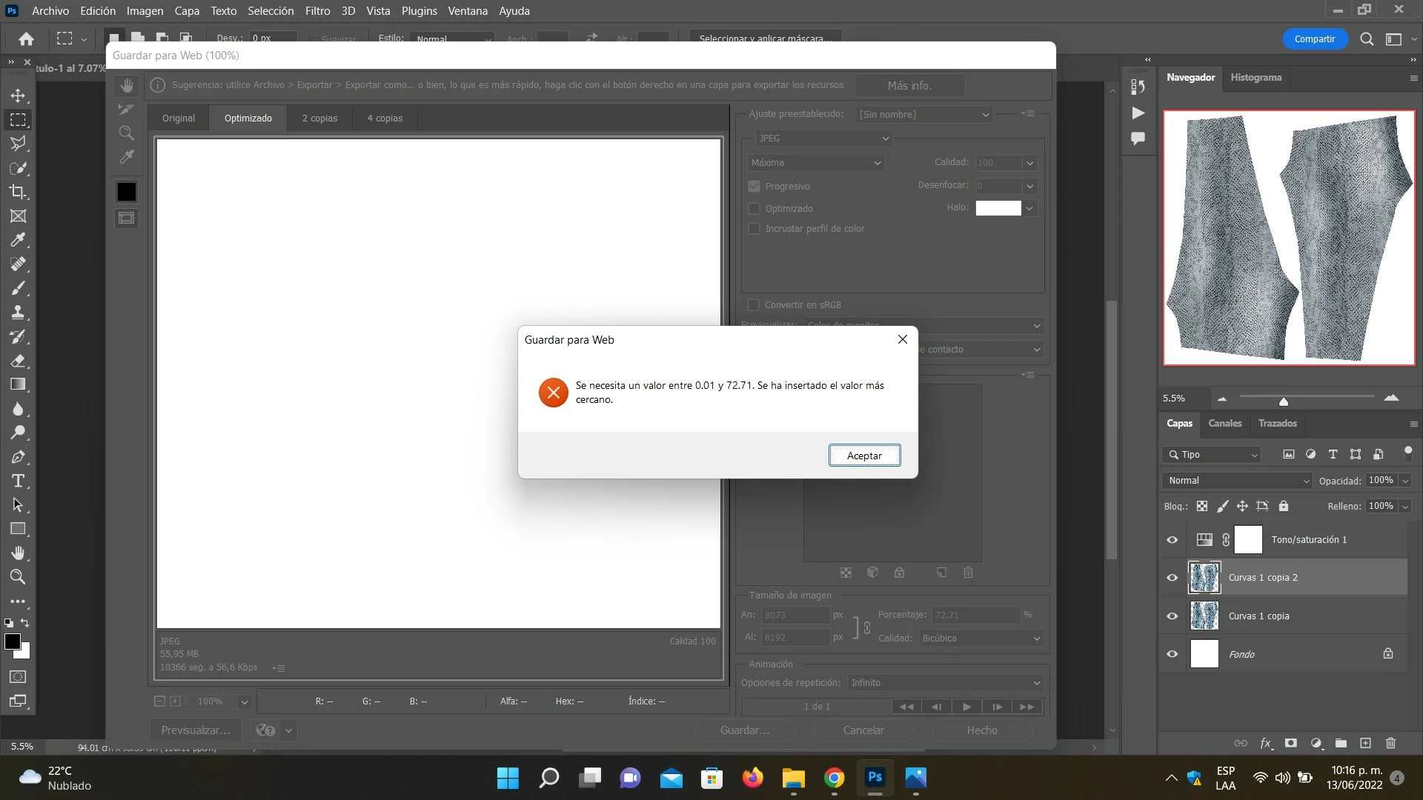
Task: Select the Crop tool
Action: pyautogui.click(x=18, y=192)
